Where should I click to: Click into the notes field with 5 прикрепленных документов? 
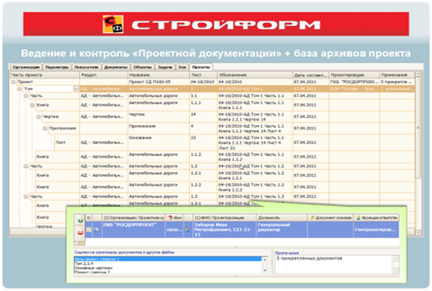333,264
